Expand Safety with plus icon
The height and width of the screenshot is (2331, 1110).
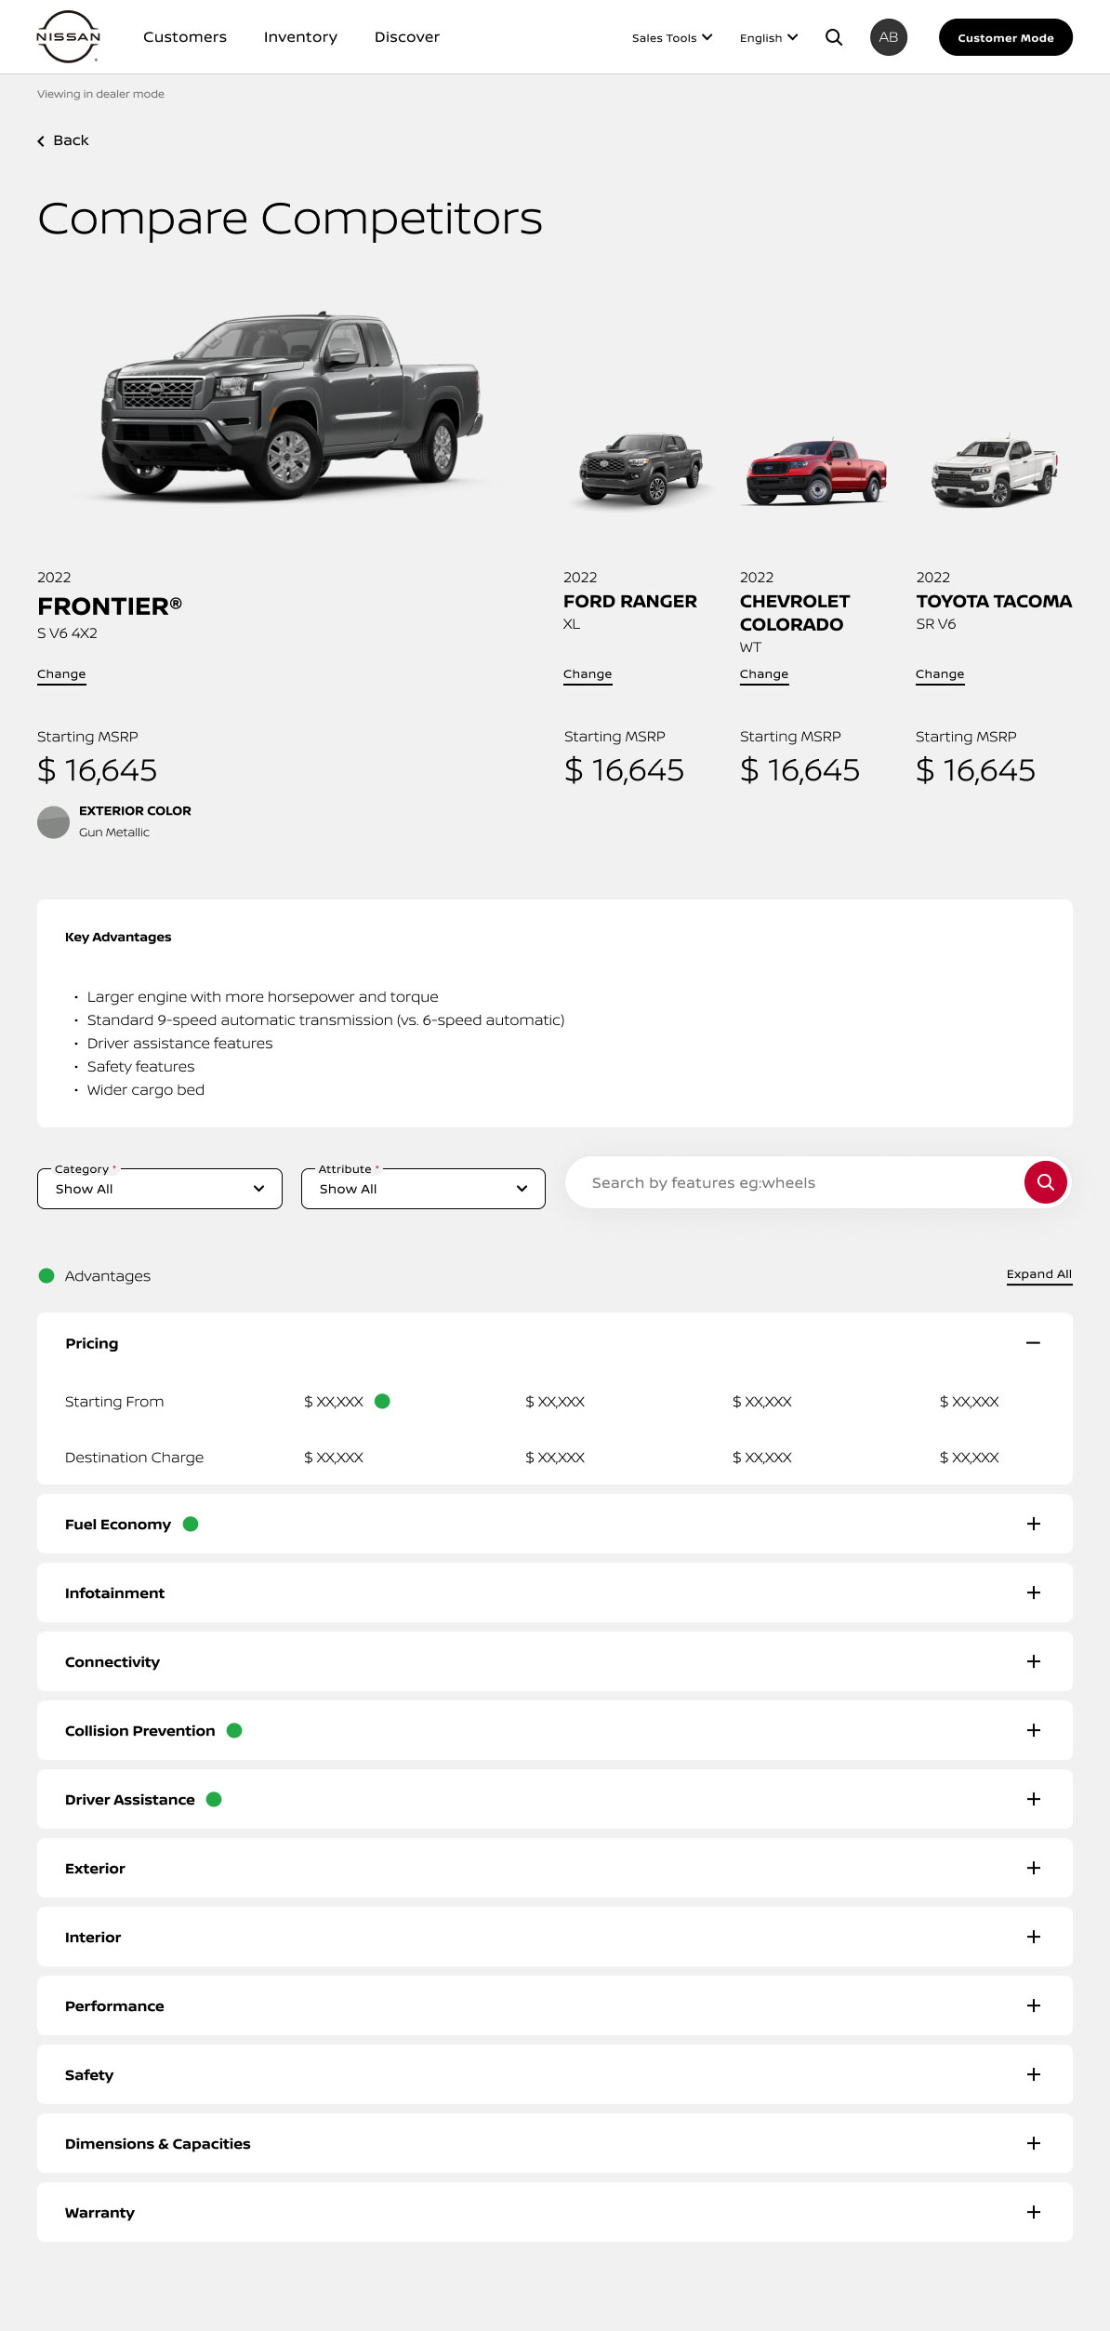[1033, 2074]
